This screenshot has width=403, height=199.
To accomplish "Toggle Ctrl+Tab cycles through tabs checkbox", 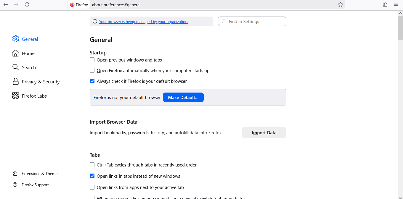I will click(92, 165).
